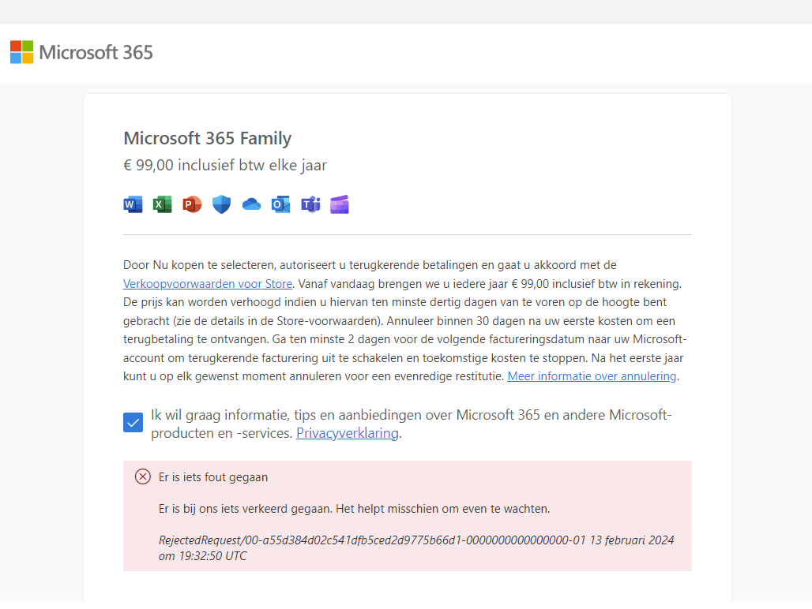Open the Privacyverklaring link
Image resolution: width=812 pixels, height=609 pixels.
[347, 432]
